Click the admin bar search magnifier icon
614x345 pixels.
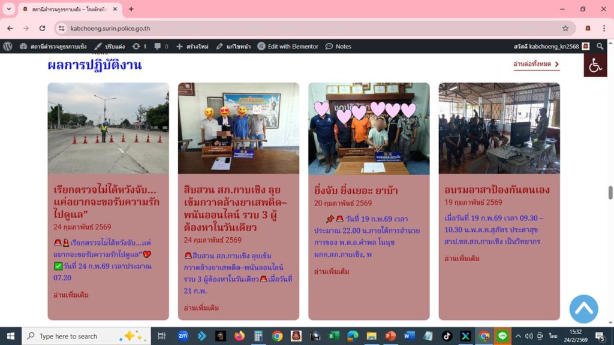click(x=600, y=46)
